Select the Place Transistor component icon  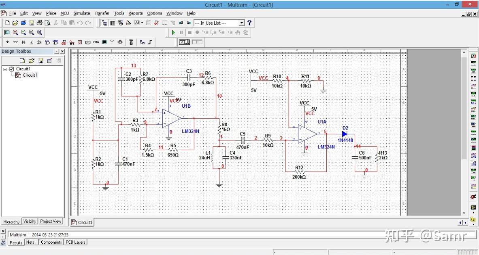click(31, 42)
